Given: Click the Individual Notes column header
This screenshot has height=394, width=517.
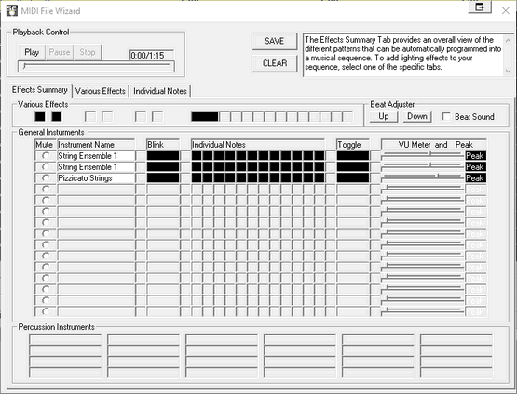Looking at the screenshot, I should coord(258,145).
